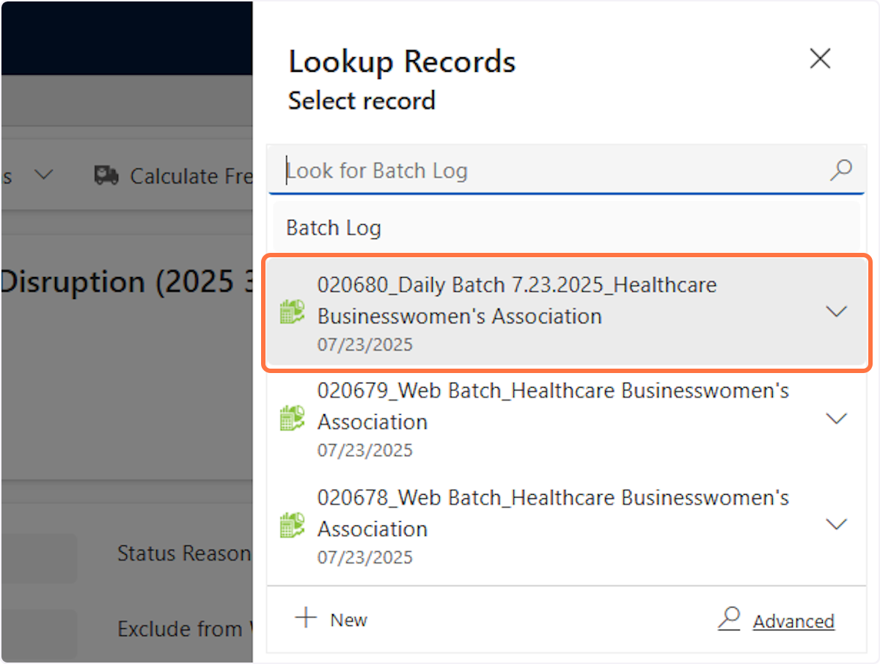
Task: Expand the 020679 Web Batch chevron
Action: coord(836,418)
